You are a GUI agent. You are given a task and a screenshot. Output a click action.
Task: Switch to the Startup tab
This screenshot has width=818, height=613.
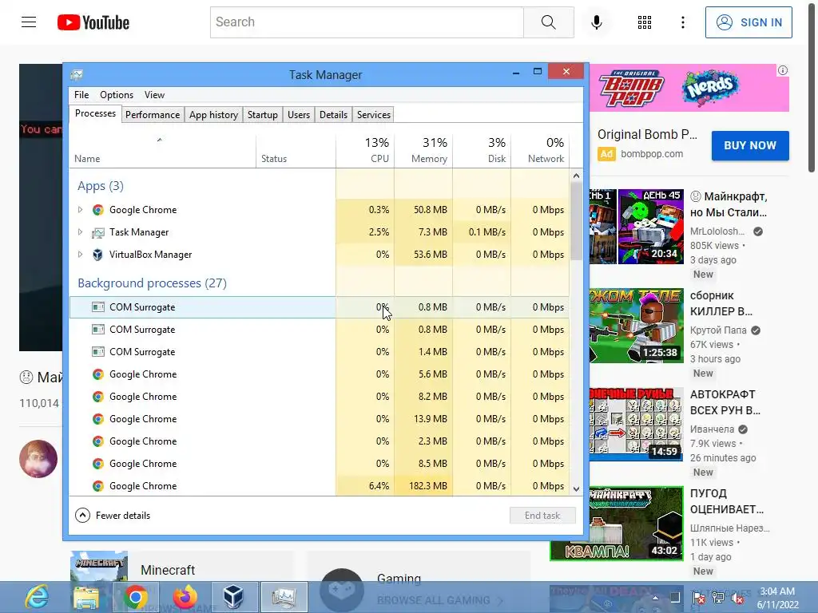(x=262, y=115)
